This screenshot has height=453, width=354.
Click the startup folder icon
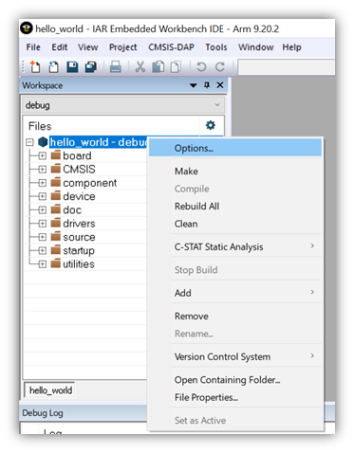[x=56, y=250]
